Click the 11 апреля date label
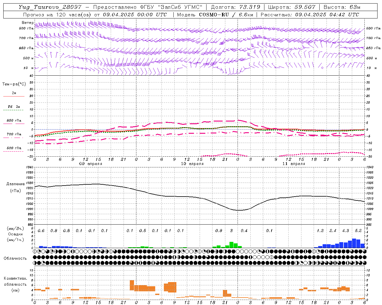The width and height of the screenshot is (382, 305). [x=294, y=164]
